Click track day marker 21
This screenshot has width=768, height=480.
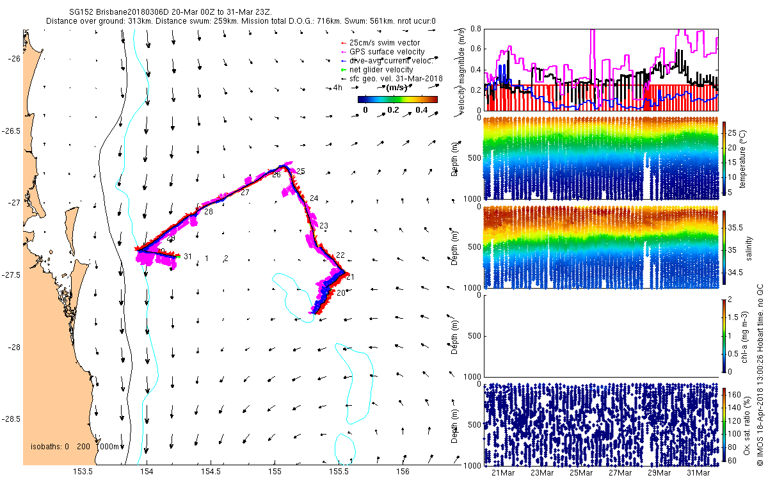click(x=349, y=277)
